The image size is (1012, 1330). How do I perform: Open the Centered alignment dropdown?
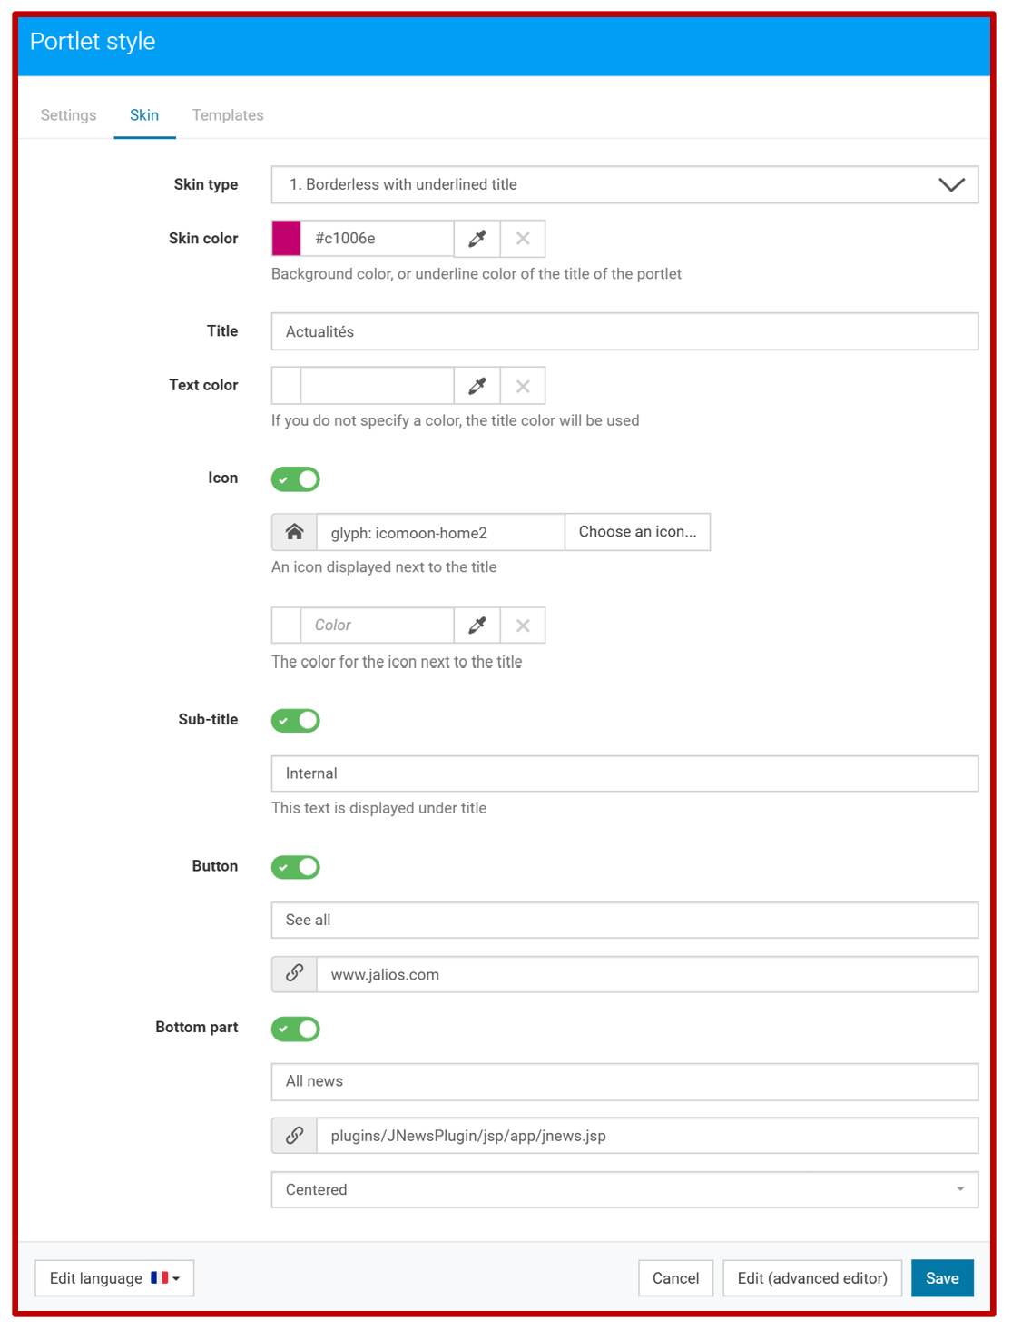click(624, 1190)
